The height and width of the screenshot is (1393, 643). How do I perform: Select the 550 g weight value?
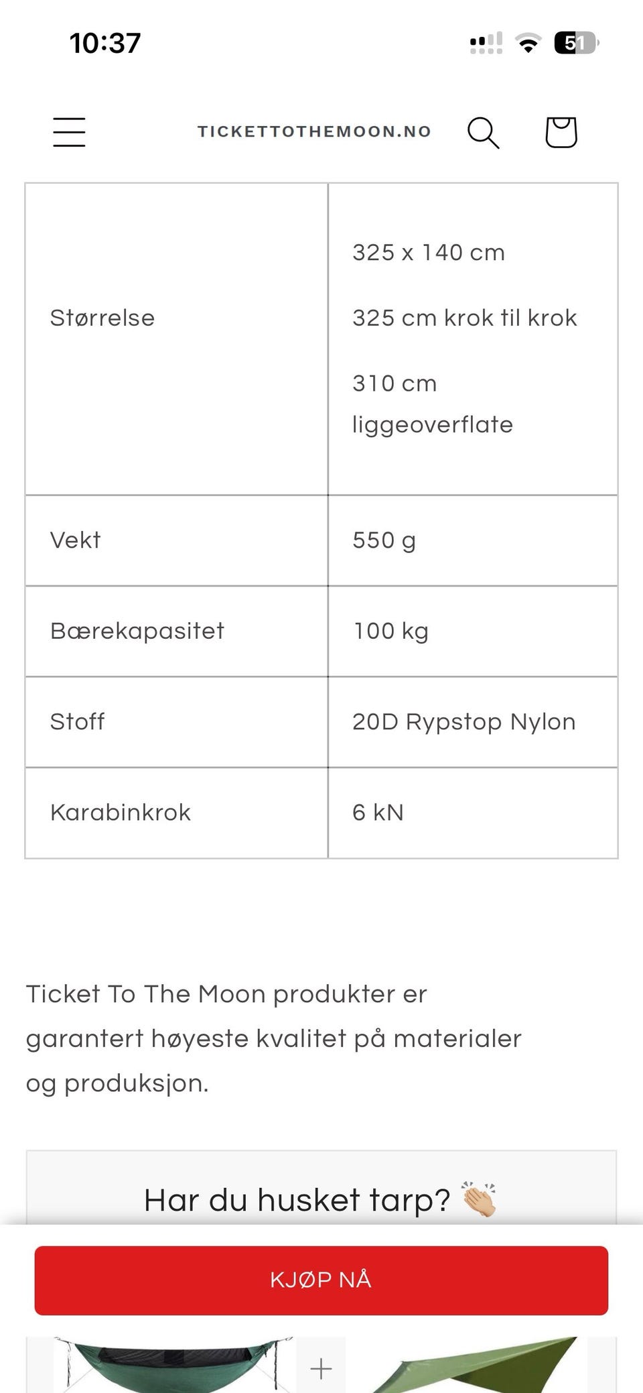point(384,540)
